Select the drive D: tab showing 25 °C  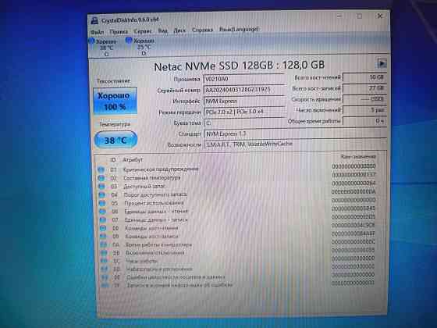click(141, 47)
